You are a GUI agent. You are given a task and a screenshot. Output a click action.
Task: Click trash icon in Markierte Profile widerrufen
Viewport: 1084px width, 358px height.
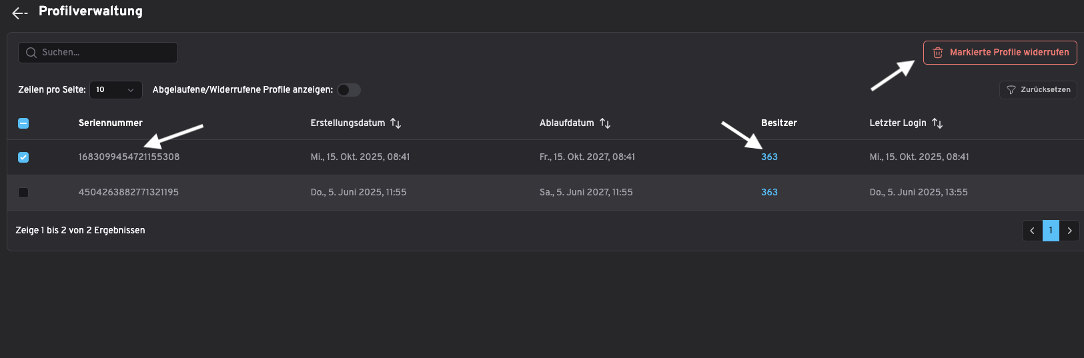coord(937,53)
